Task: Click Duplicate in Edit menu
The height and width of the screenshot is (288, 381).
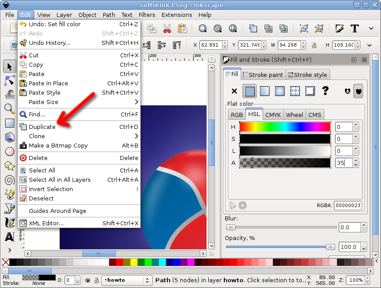Action: click(x=79, y=127)
